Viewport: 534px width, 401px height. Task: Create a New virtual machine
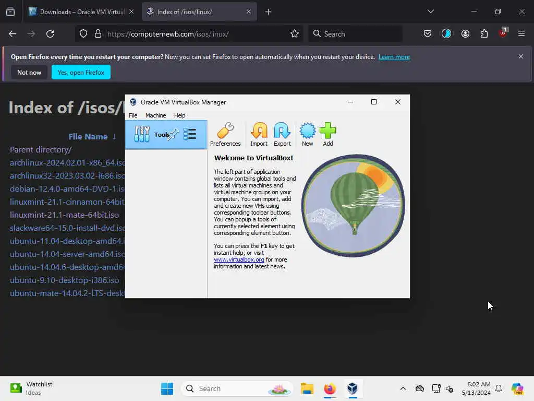[x=307, y=134]
